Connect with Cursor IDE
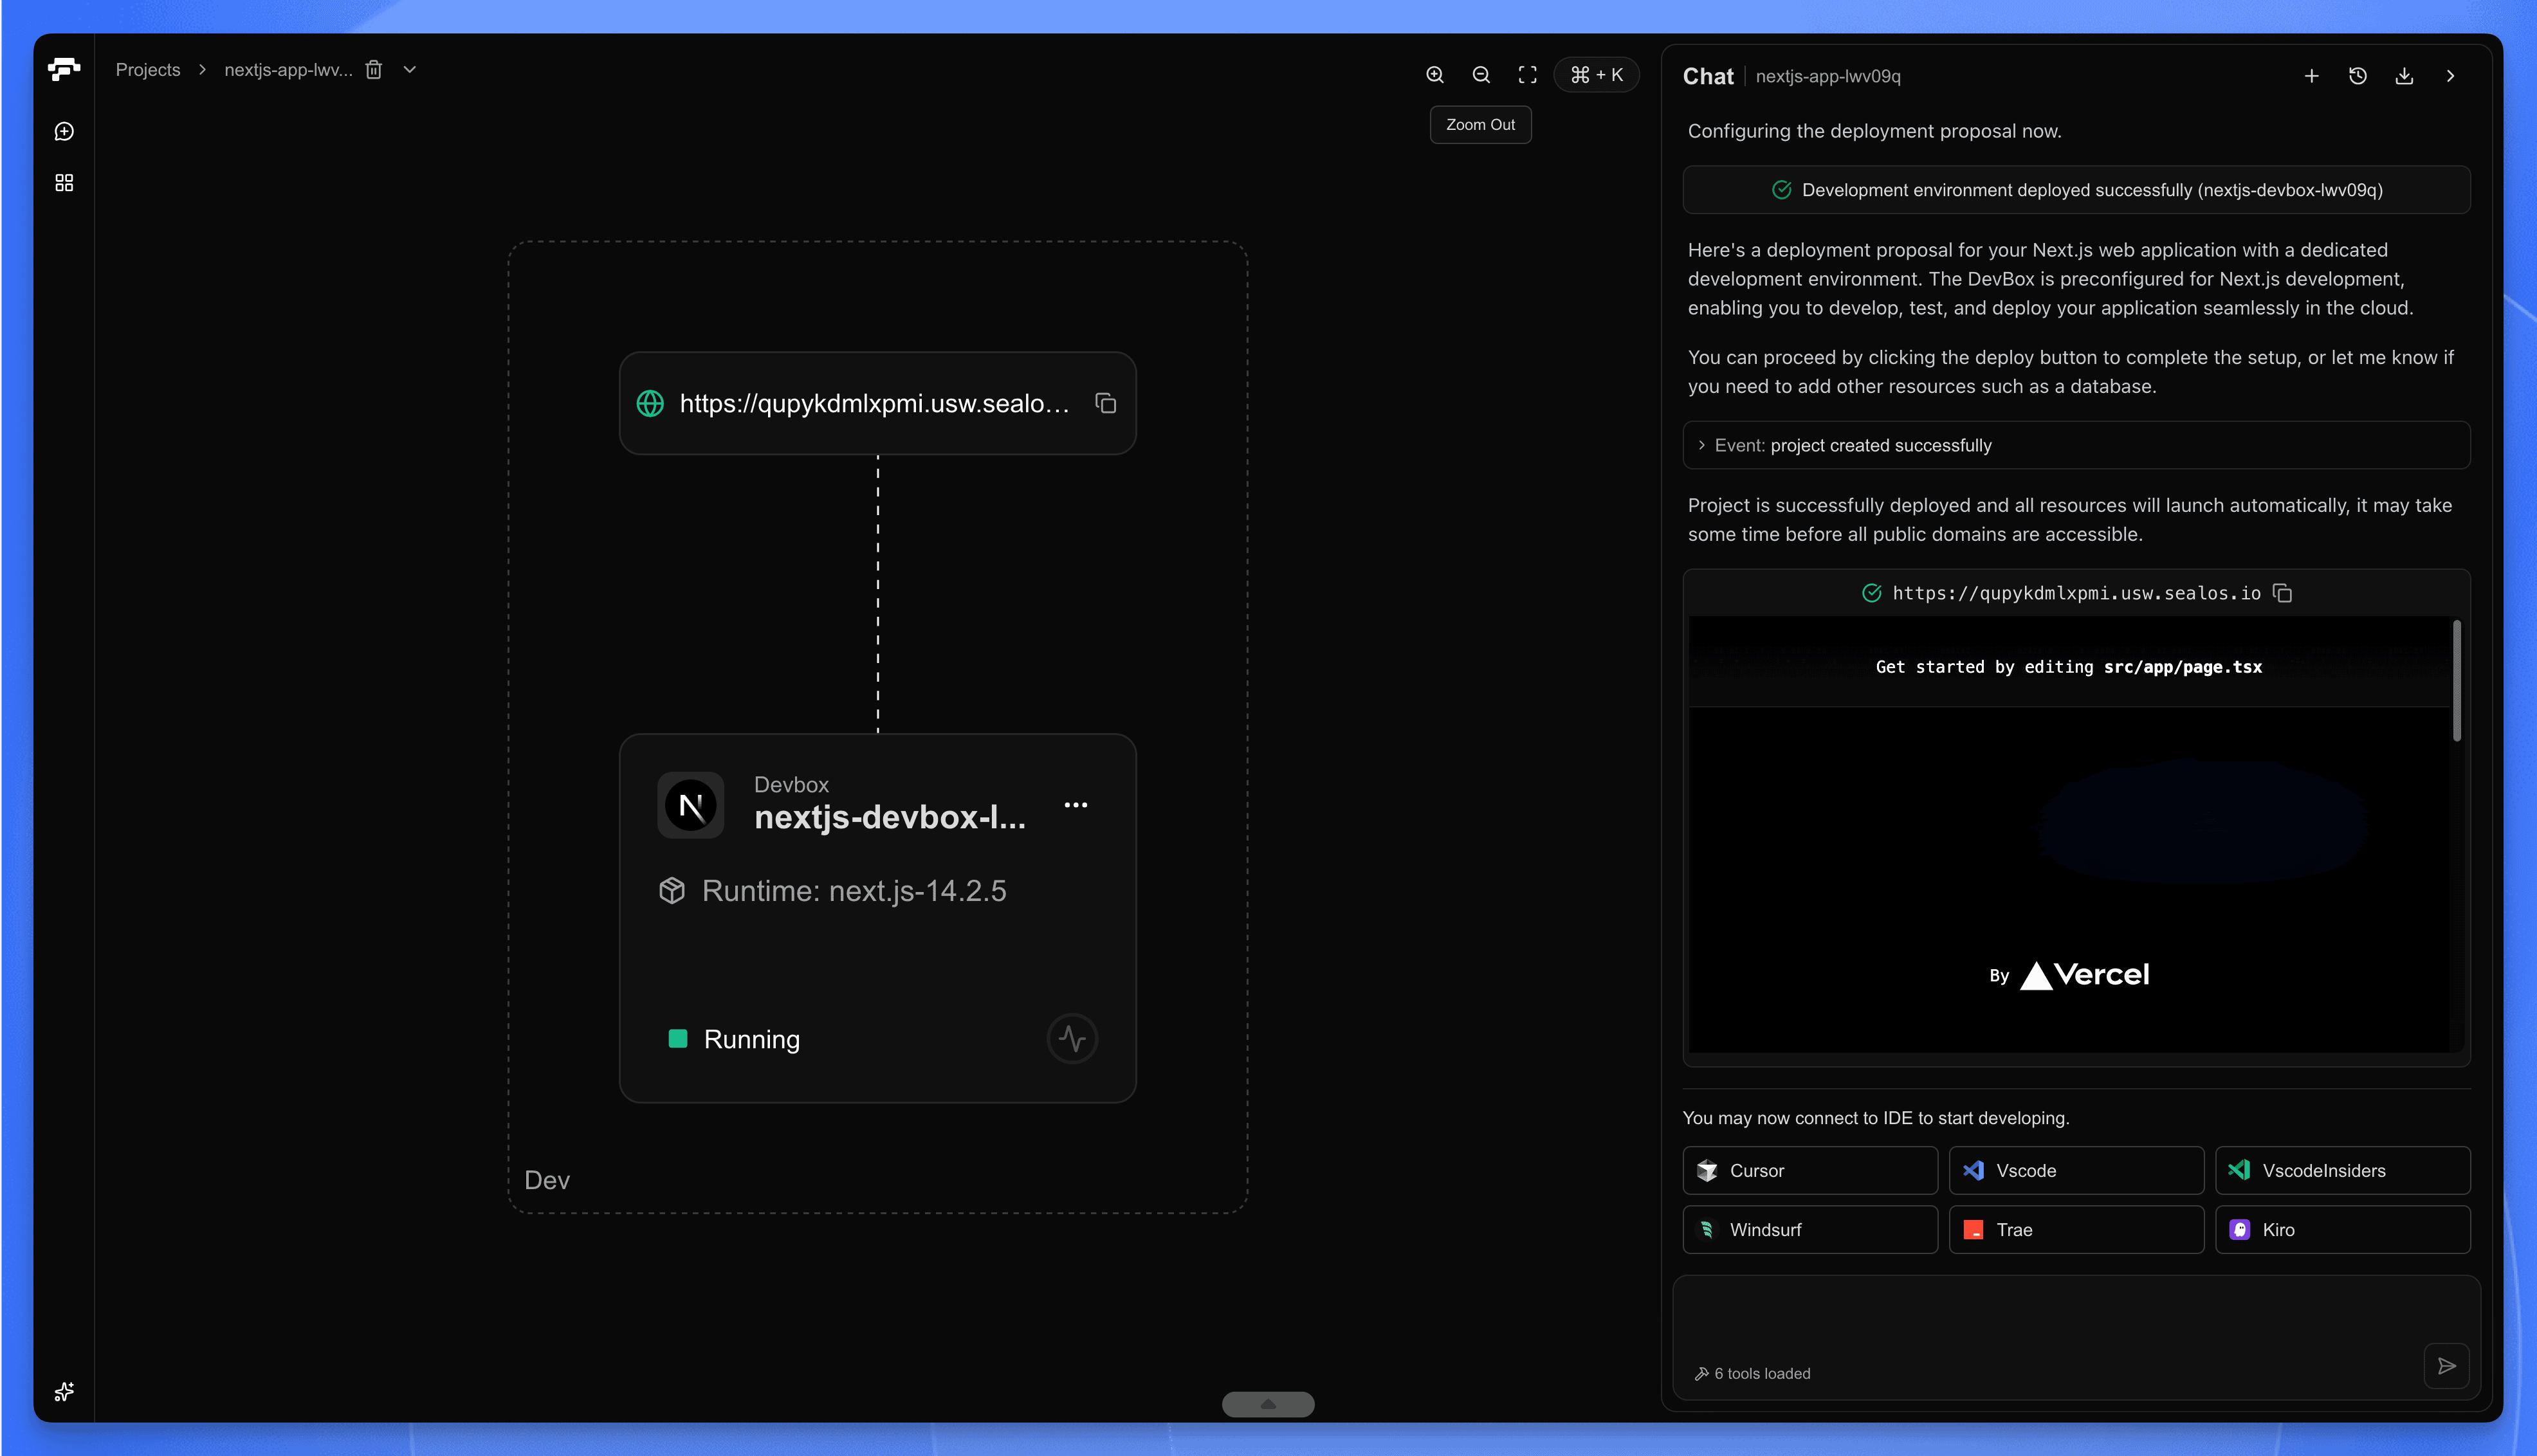This screenshot has width=2537, height=1456. pyautogui.click(x=1810, y=1170)
